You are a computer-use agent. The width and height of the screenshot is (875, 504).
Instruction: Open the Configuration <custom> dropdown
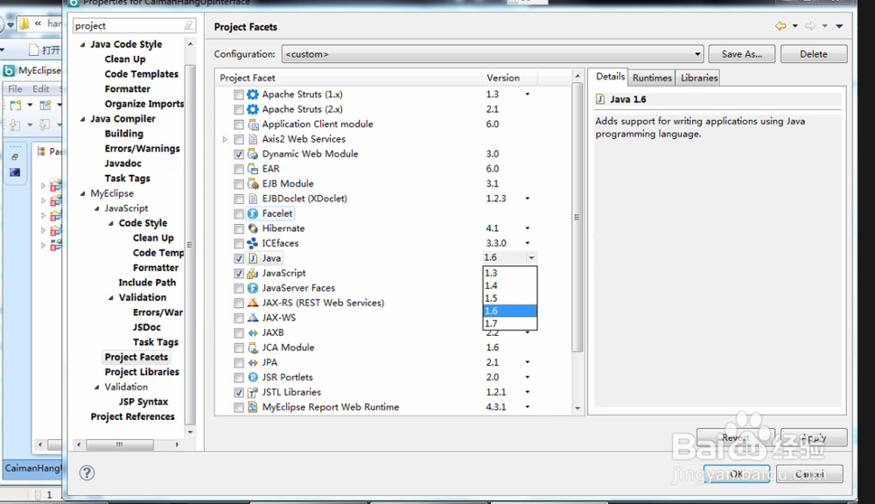(492, 54)
